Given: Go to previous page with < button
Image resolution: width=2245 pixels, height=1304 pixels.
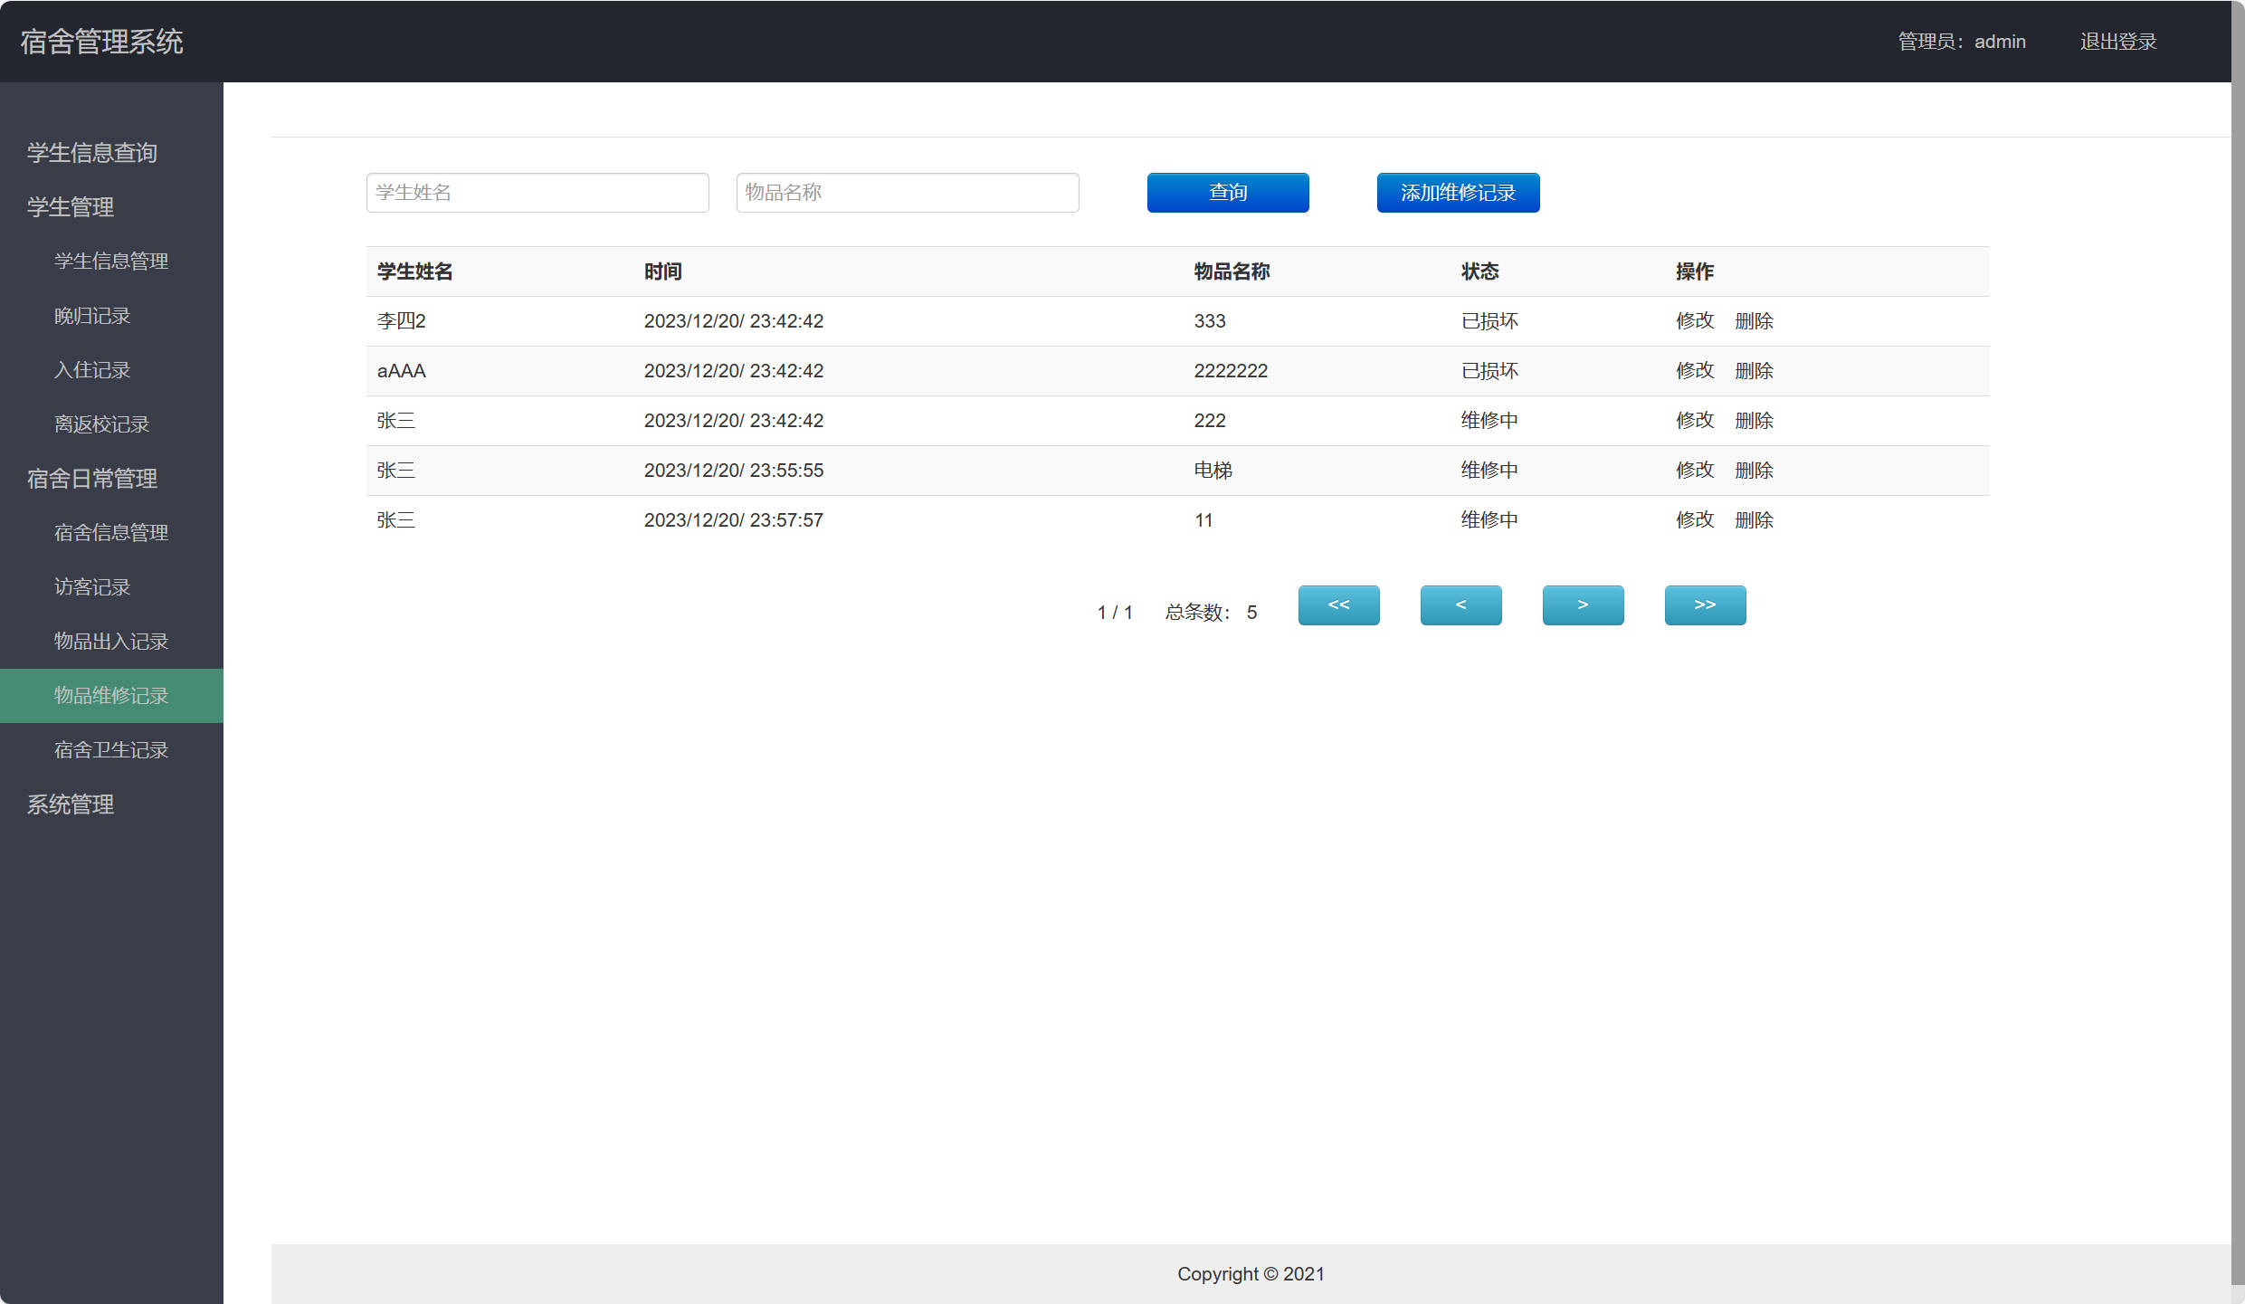Looking at the screenshot, I should 1460,604.
